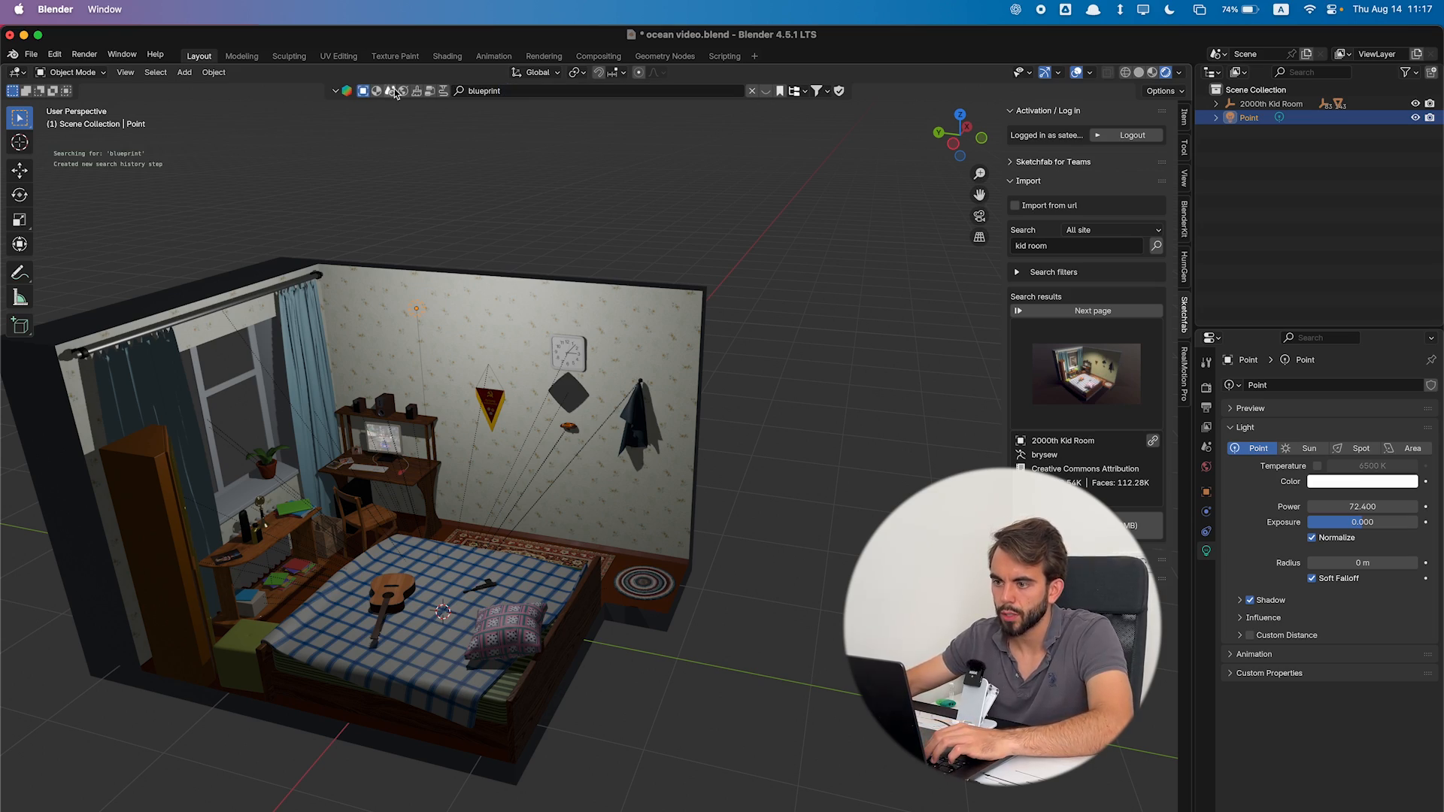Open the Object Data light properties tab

coord(1206,551)
